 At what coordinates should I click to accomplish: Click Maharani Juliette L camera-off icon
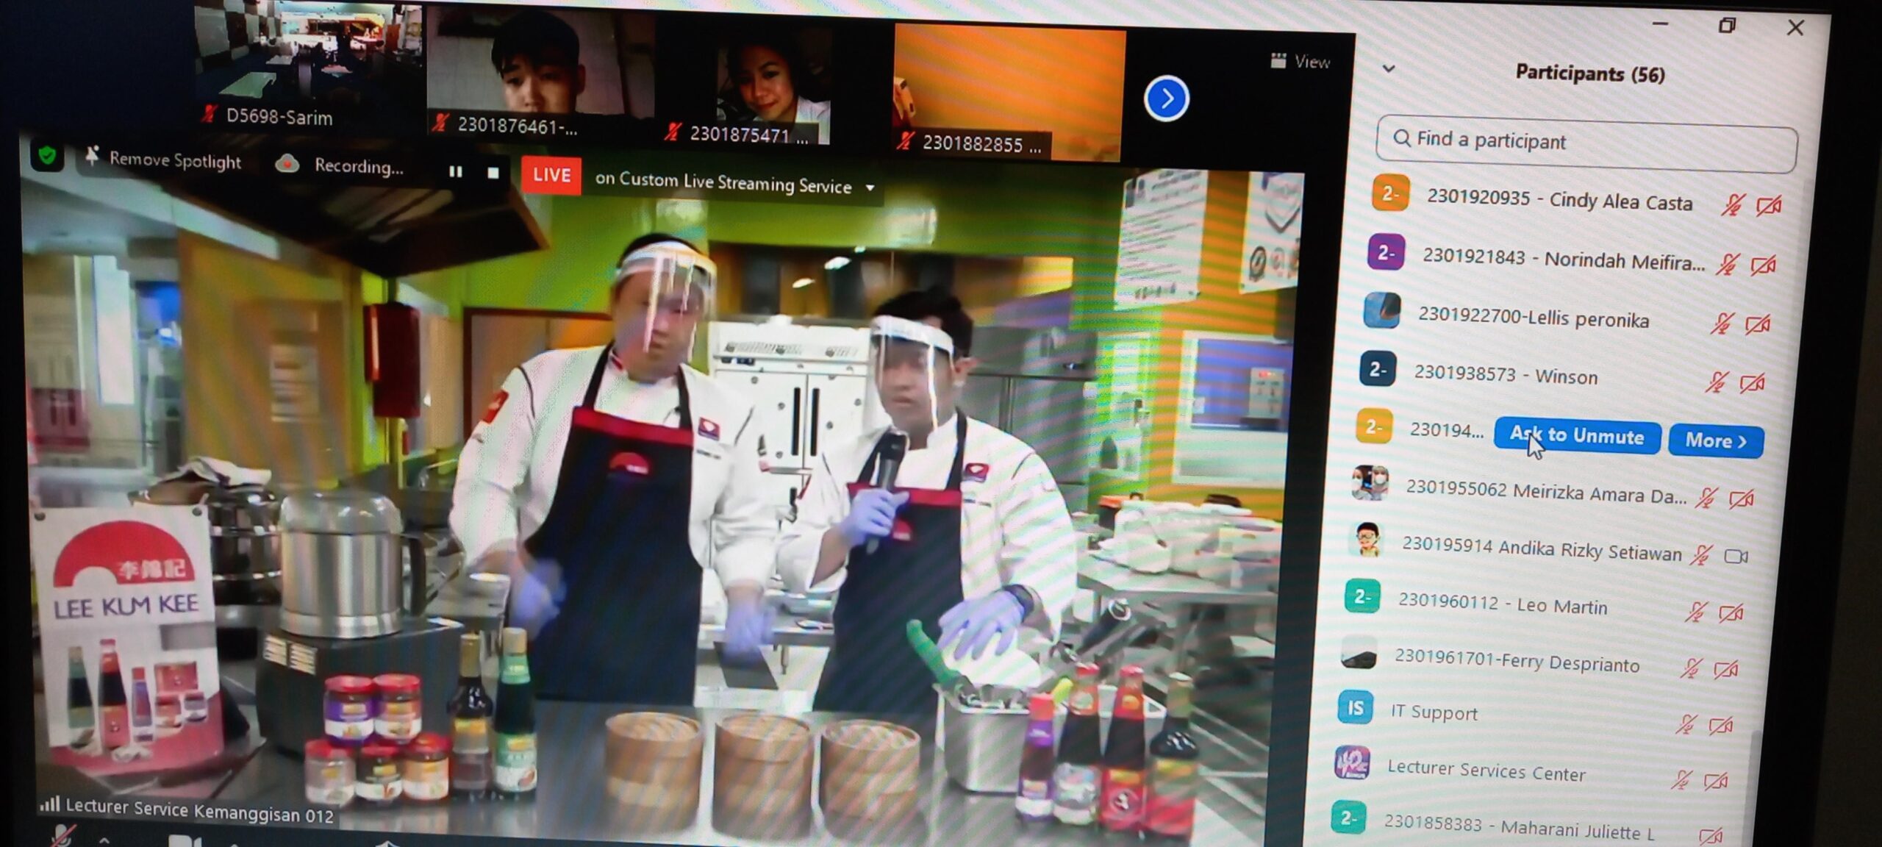tap(1711, 836)
